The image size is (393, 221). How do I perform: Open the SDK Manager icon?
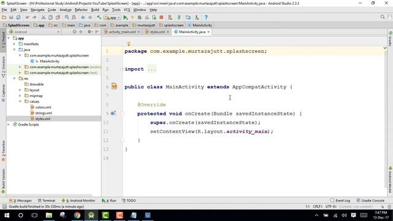click(197, 17)
